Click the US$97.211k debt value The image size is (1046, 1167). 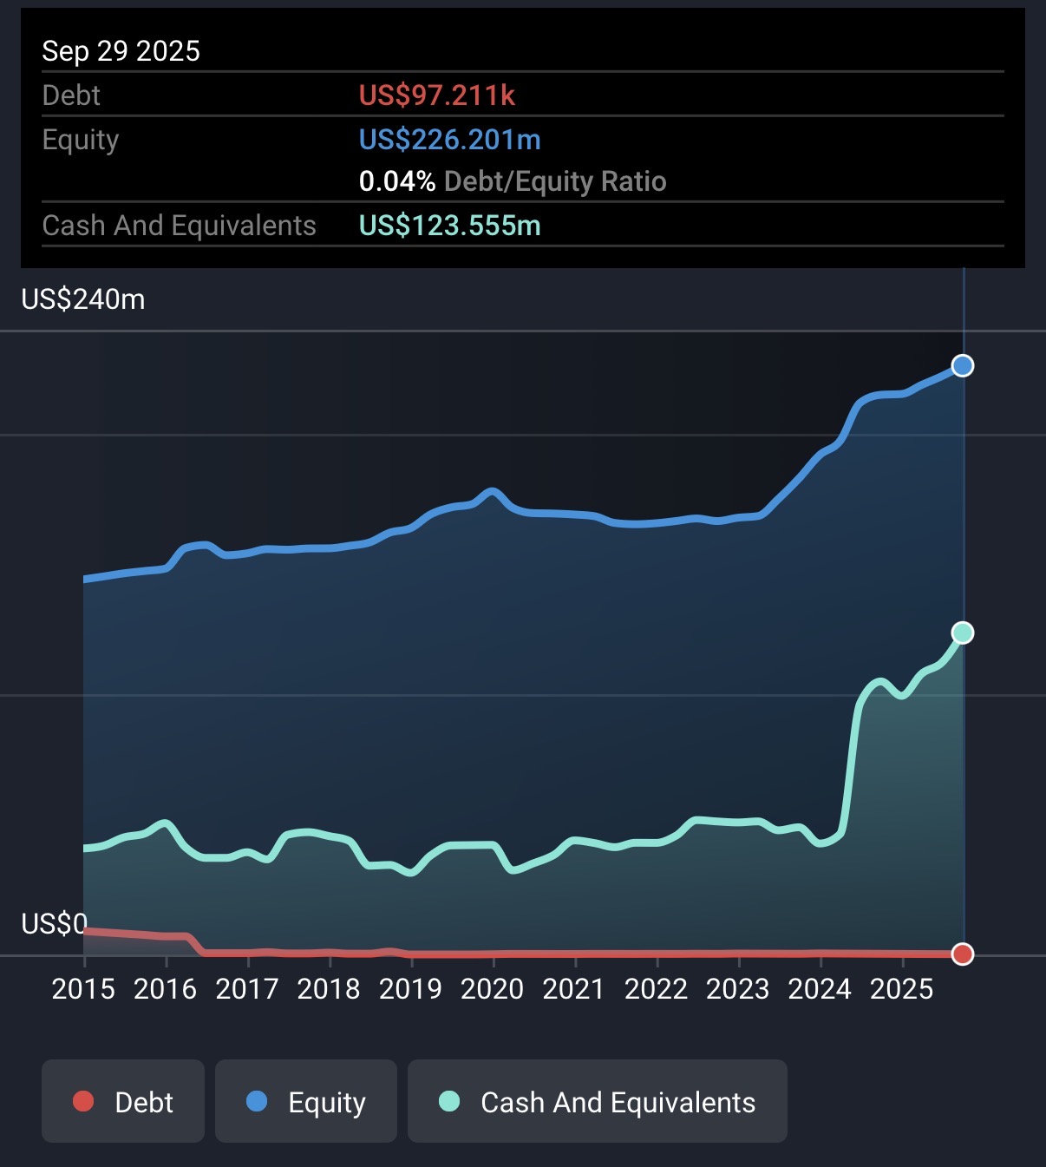coord(437,95)
